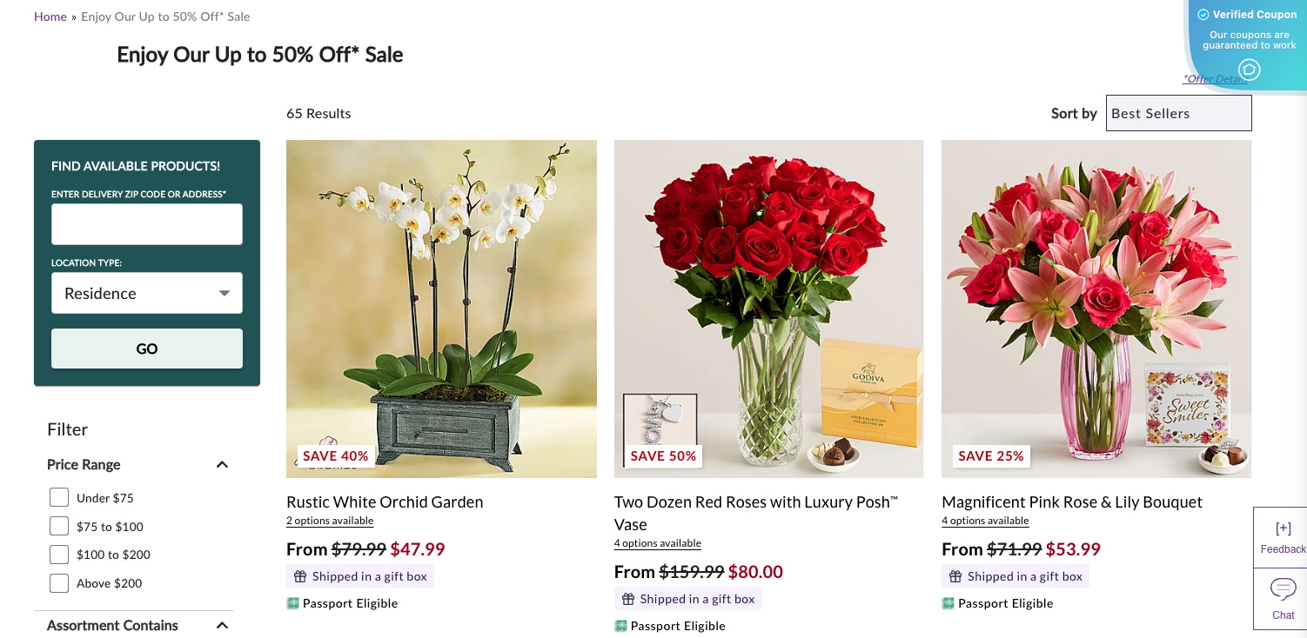
Task: Collapse the Price Range filter section
Action: pyautogui.click(x=222, y=464)
